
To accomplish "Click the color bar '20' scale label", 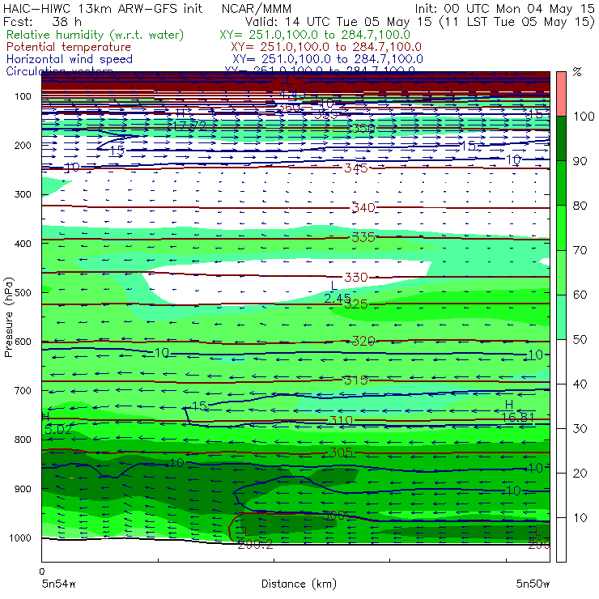I will [x=580, y=474].
